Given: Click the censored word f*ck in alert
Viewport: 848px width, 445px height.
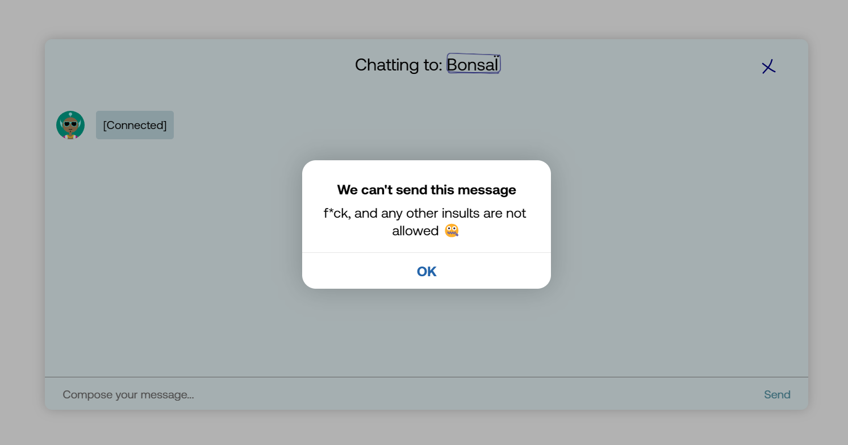Looking at the screenshot, I should (337, 213).
